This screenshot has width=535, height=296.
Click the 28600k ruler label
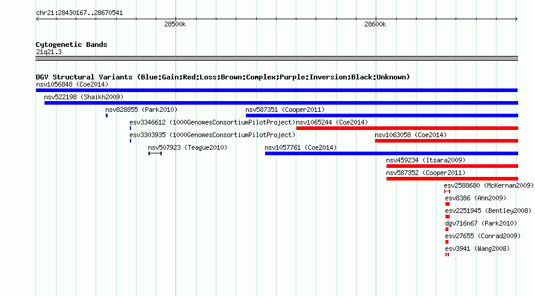pos(375,24)
